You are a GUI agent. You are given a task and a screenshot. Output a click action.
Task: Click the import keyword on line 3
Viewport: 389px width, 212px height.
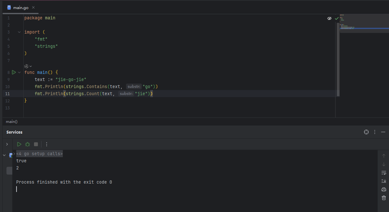32,32
